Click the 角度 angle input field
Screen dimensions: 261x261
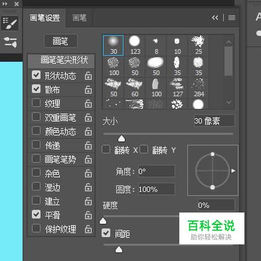click(x=156, y=171)
